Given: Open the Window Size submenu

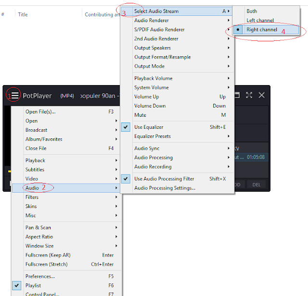Looking at the screenshot, I should click(66, 246).
